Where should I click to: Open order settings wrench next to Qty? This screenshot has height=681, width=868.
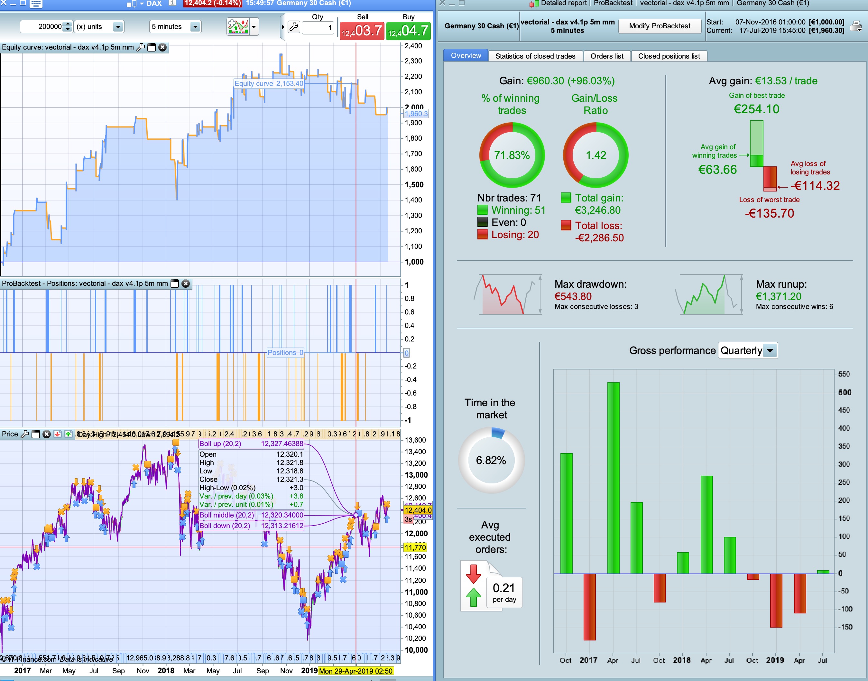[294, 27]
